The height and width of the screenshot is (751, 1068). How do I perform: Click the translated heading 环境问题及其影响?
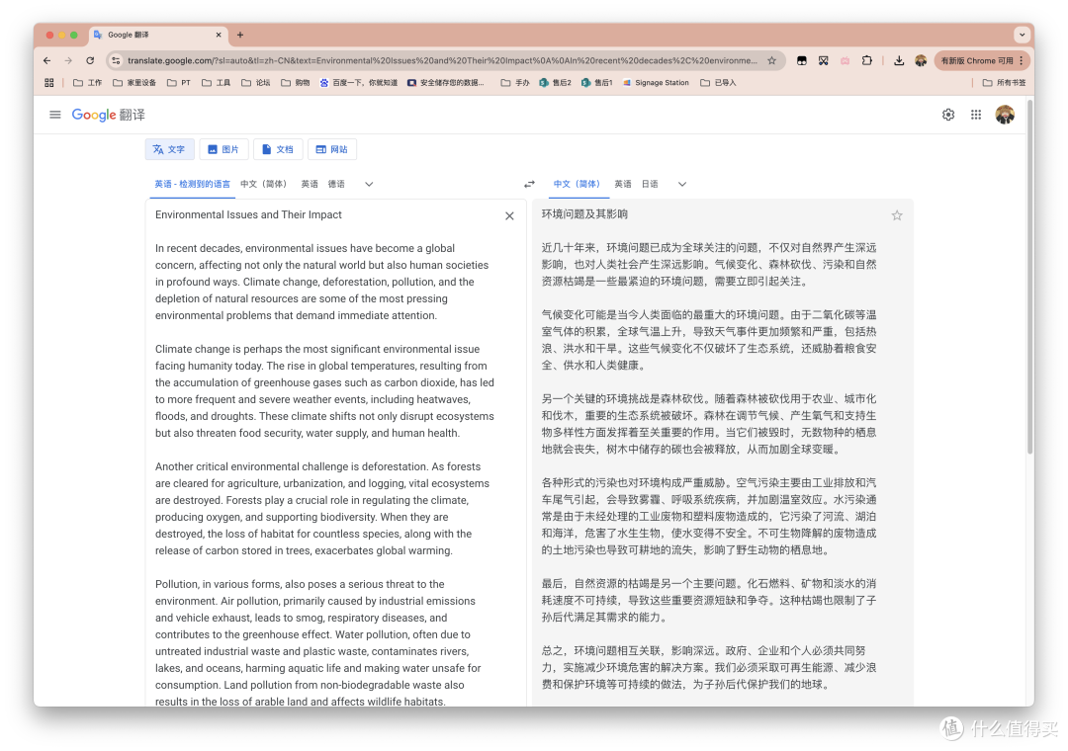click(x=584, y=213)
